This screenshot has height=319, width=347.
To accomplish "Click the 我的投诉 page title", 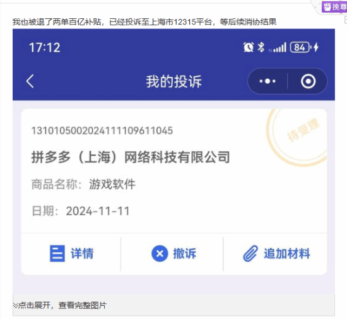I will pos(173,81).
